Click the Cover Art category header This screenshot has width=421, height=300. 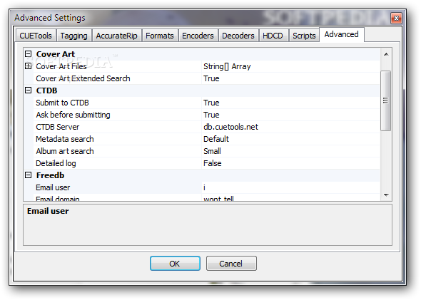[x=56, y=54]
